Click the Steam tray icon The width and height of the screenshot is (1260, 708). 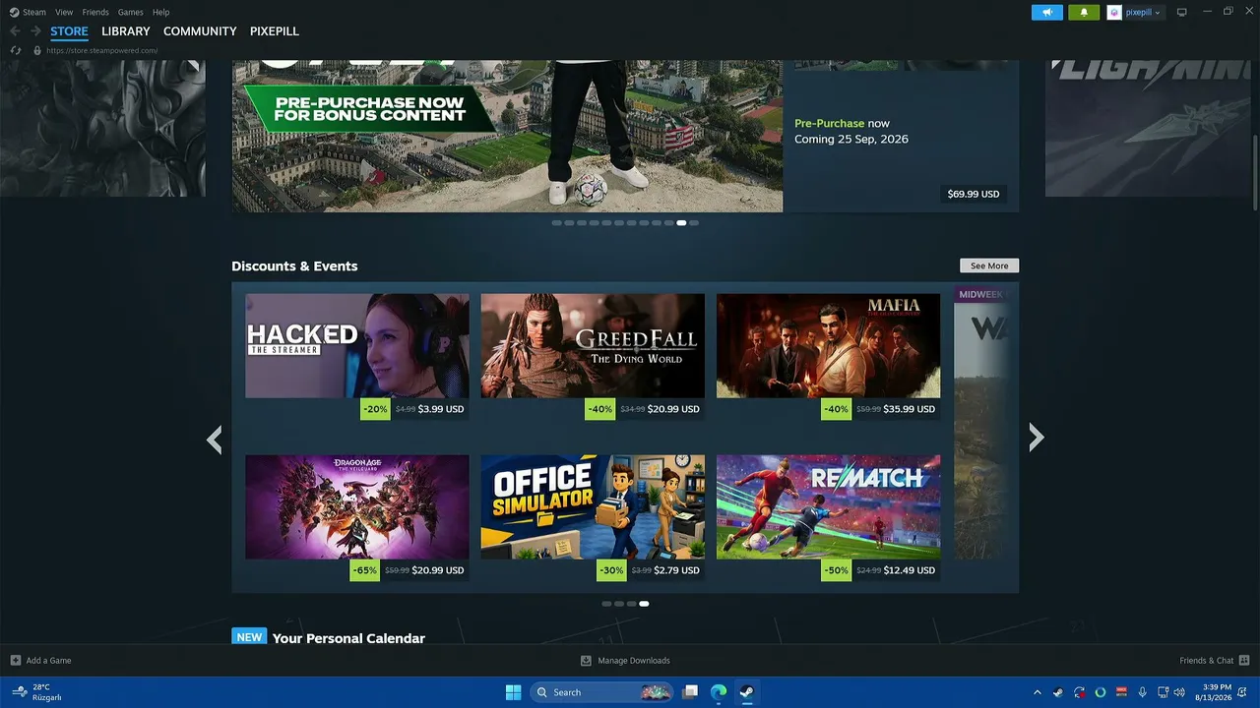[1058, 692]
